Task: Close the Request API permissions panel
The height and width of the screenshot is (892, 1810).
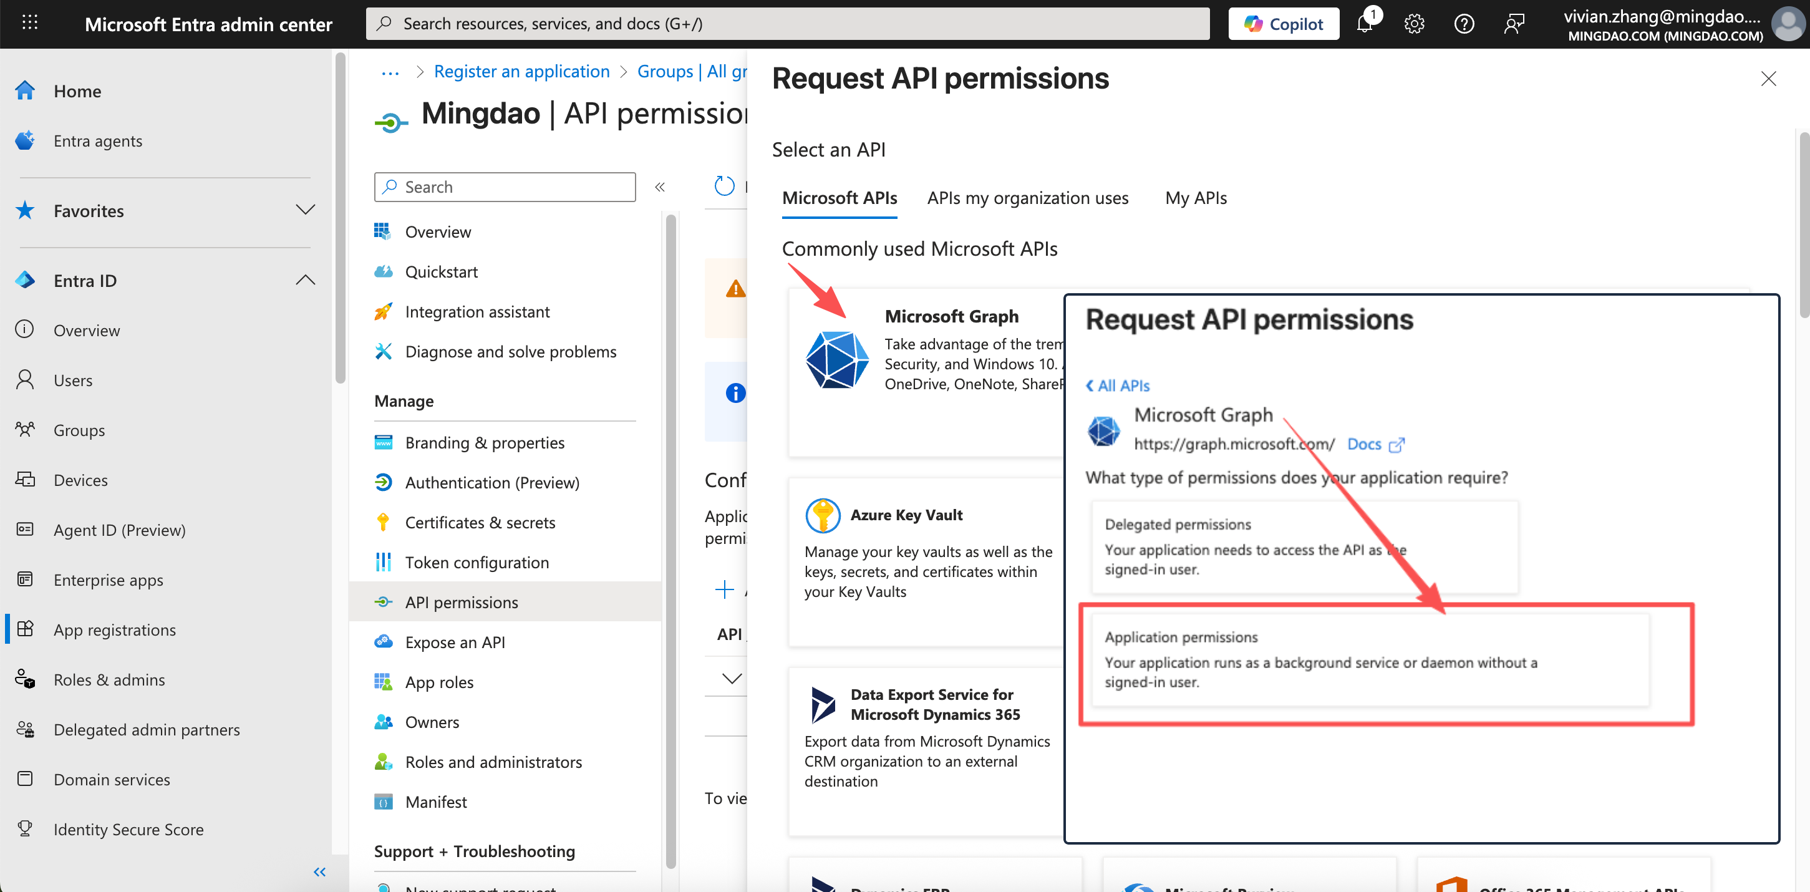Action: click(1768, 79)
